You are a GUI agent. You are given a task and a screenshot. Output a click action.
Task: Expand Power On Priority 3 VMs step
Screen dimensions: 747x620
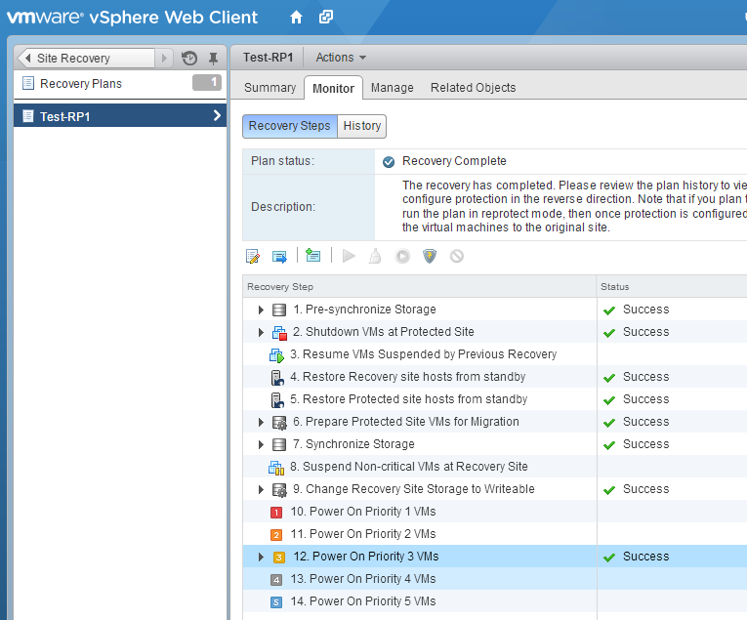tap(261, 557)
